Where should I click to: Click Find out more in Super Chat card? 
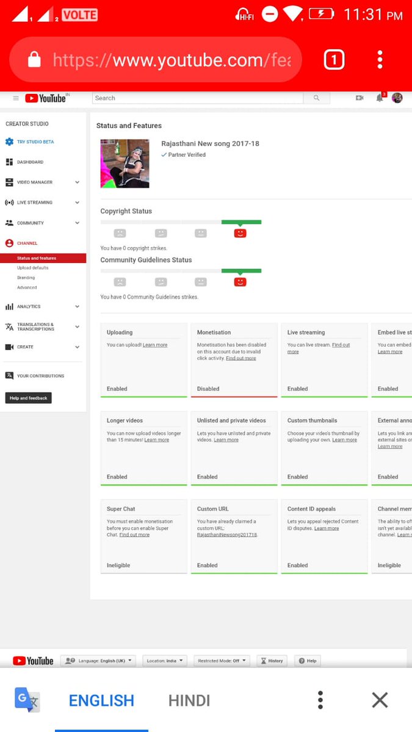(x=134, y=535)
